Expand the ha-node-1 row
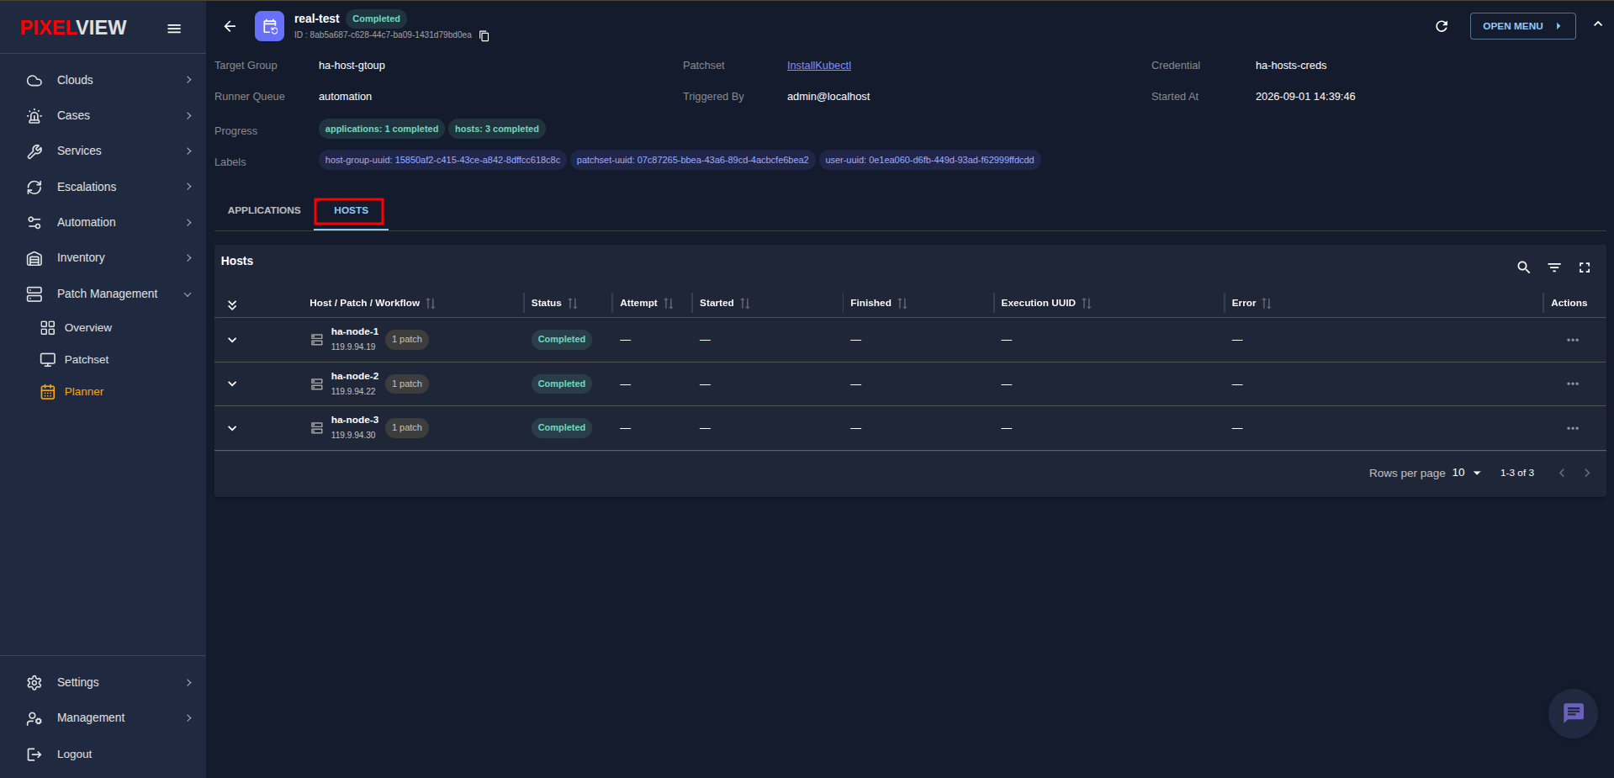Image resolution: width=1614 pixels, height=778 pixels. [232, 340]
